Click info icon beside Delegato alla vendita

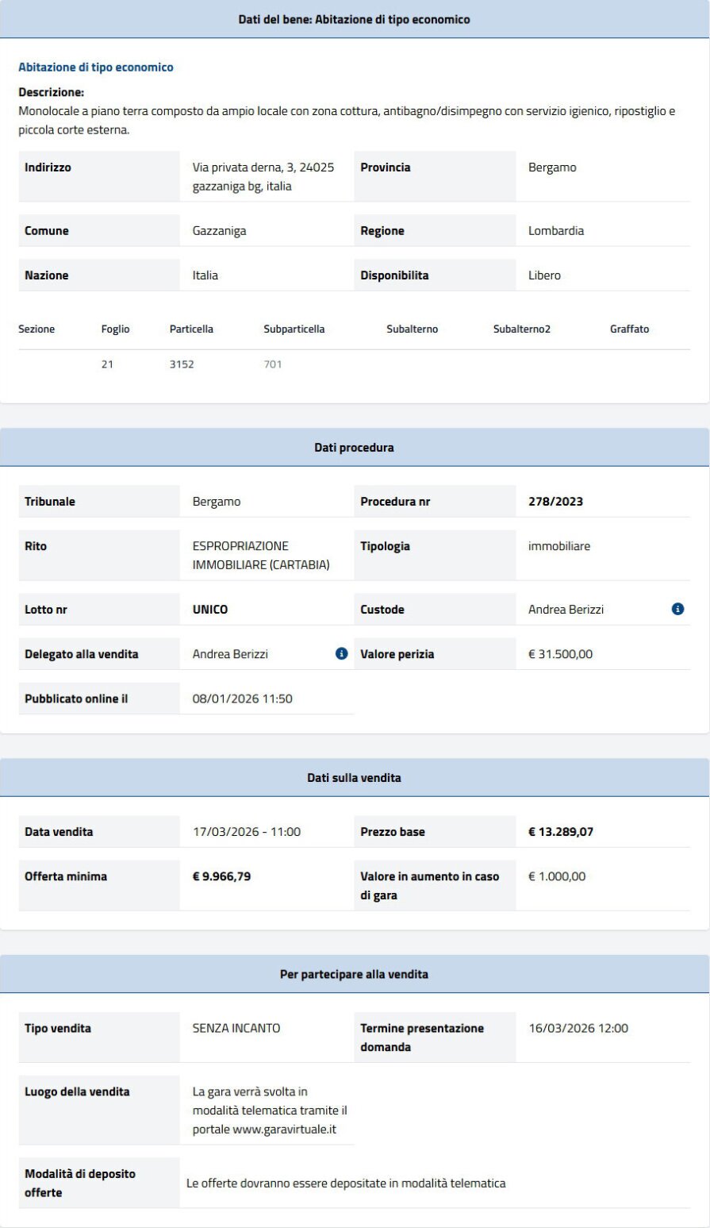pos(340,653)
